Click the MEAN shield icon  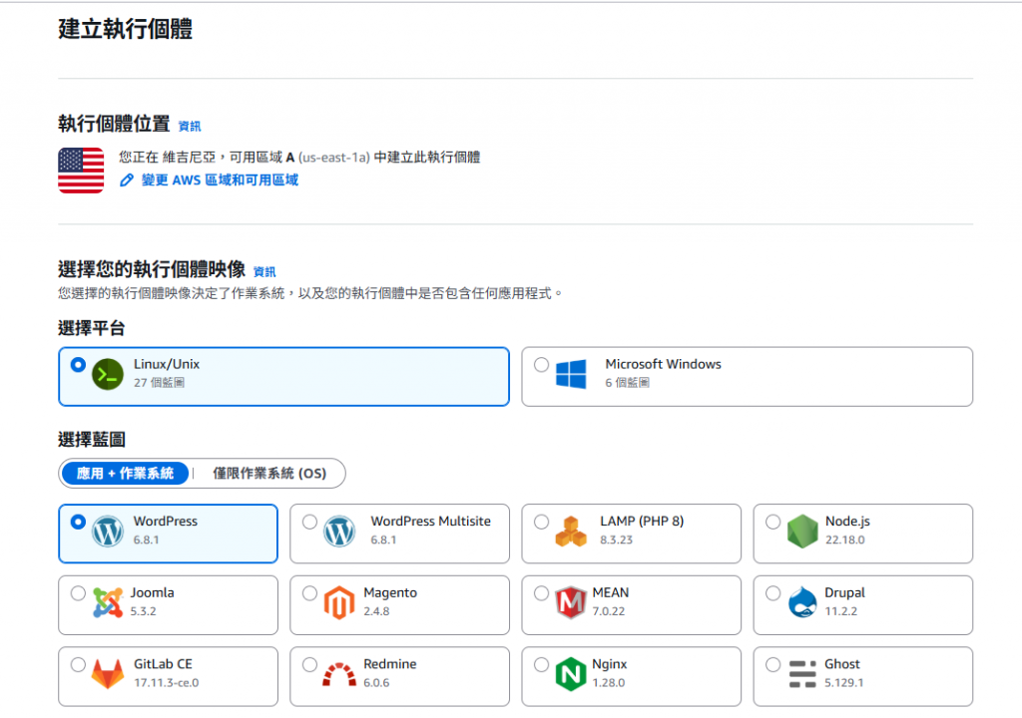(571, 602)
